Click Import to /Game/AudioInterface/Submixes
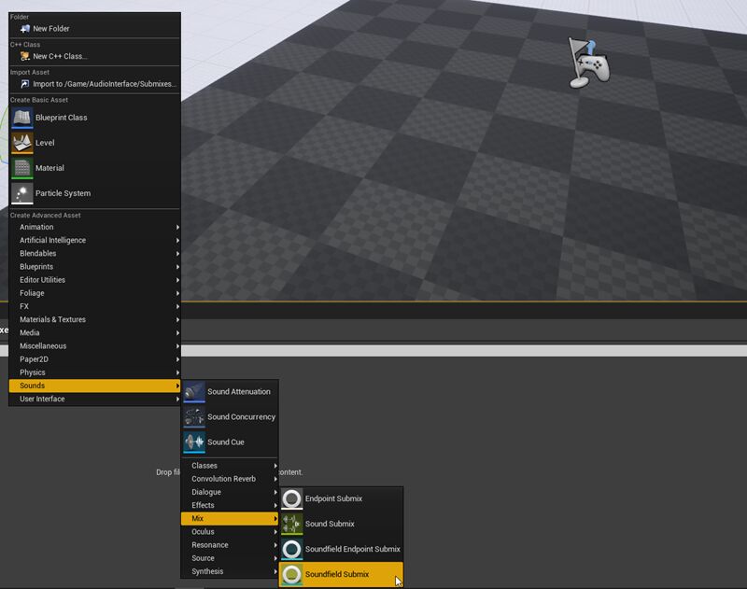Screen dimensions: 747x589 pyautogui.click(x=104, y=84)
